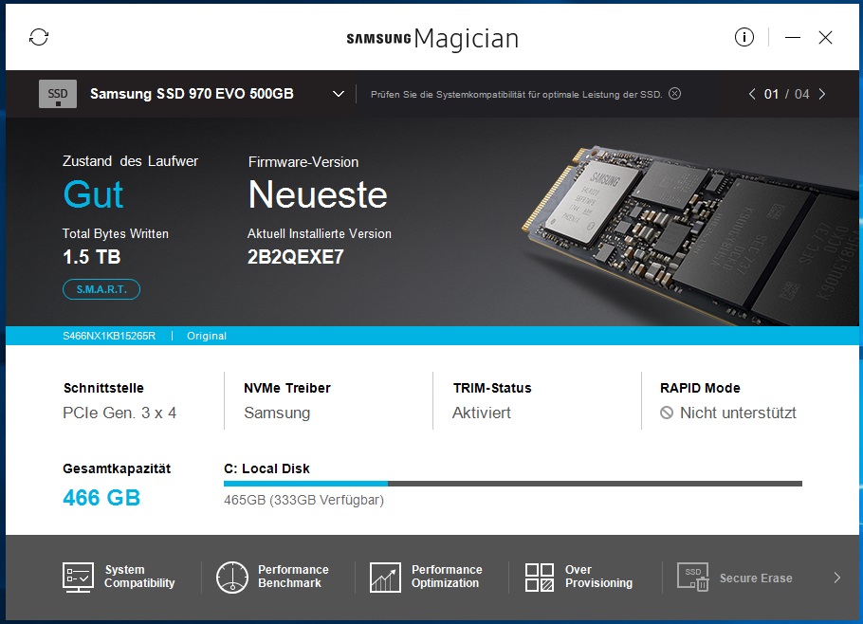Click the SSD drive icon
This screenshot has height=624, width=863.
[x=58, y=94]
